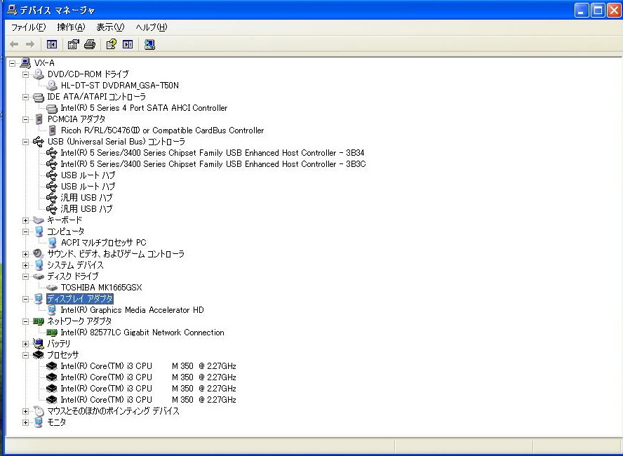
Task: Minimize the デバイス マネージャ window
Action: (x=582, y=10)
